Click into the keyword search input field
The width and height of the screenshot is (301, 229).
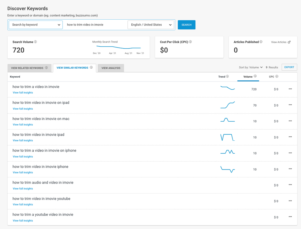(95, 25)
